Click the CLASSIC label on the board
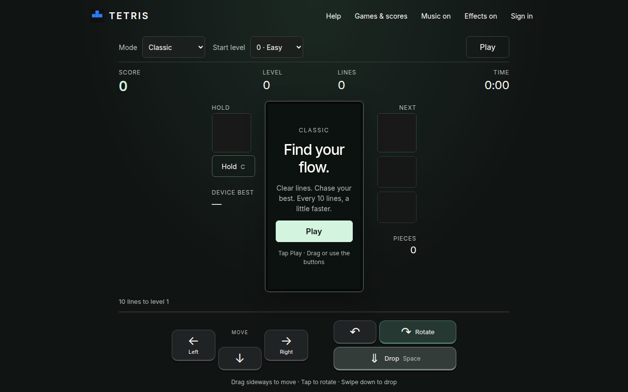This screenshot has width=628, height=392. point(314,130)
